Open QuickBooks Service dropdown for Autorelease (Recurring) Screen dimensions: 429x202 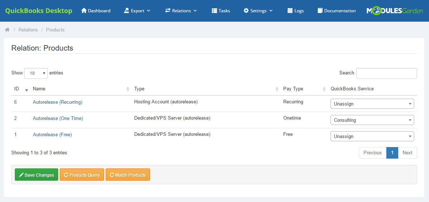click(x=372, y=104)
